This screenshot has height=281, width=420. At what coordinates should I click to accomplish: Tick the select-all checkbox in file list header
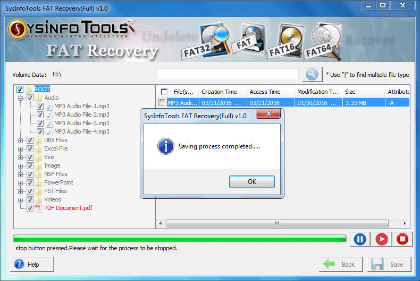164,92
